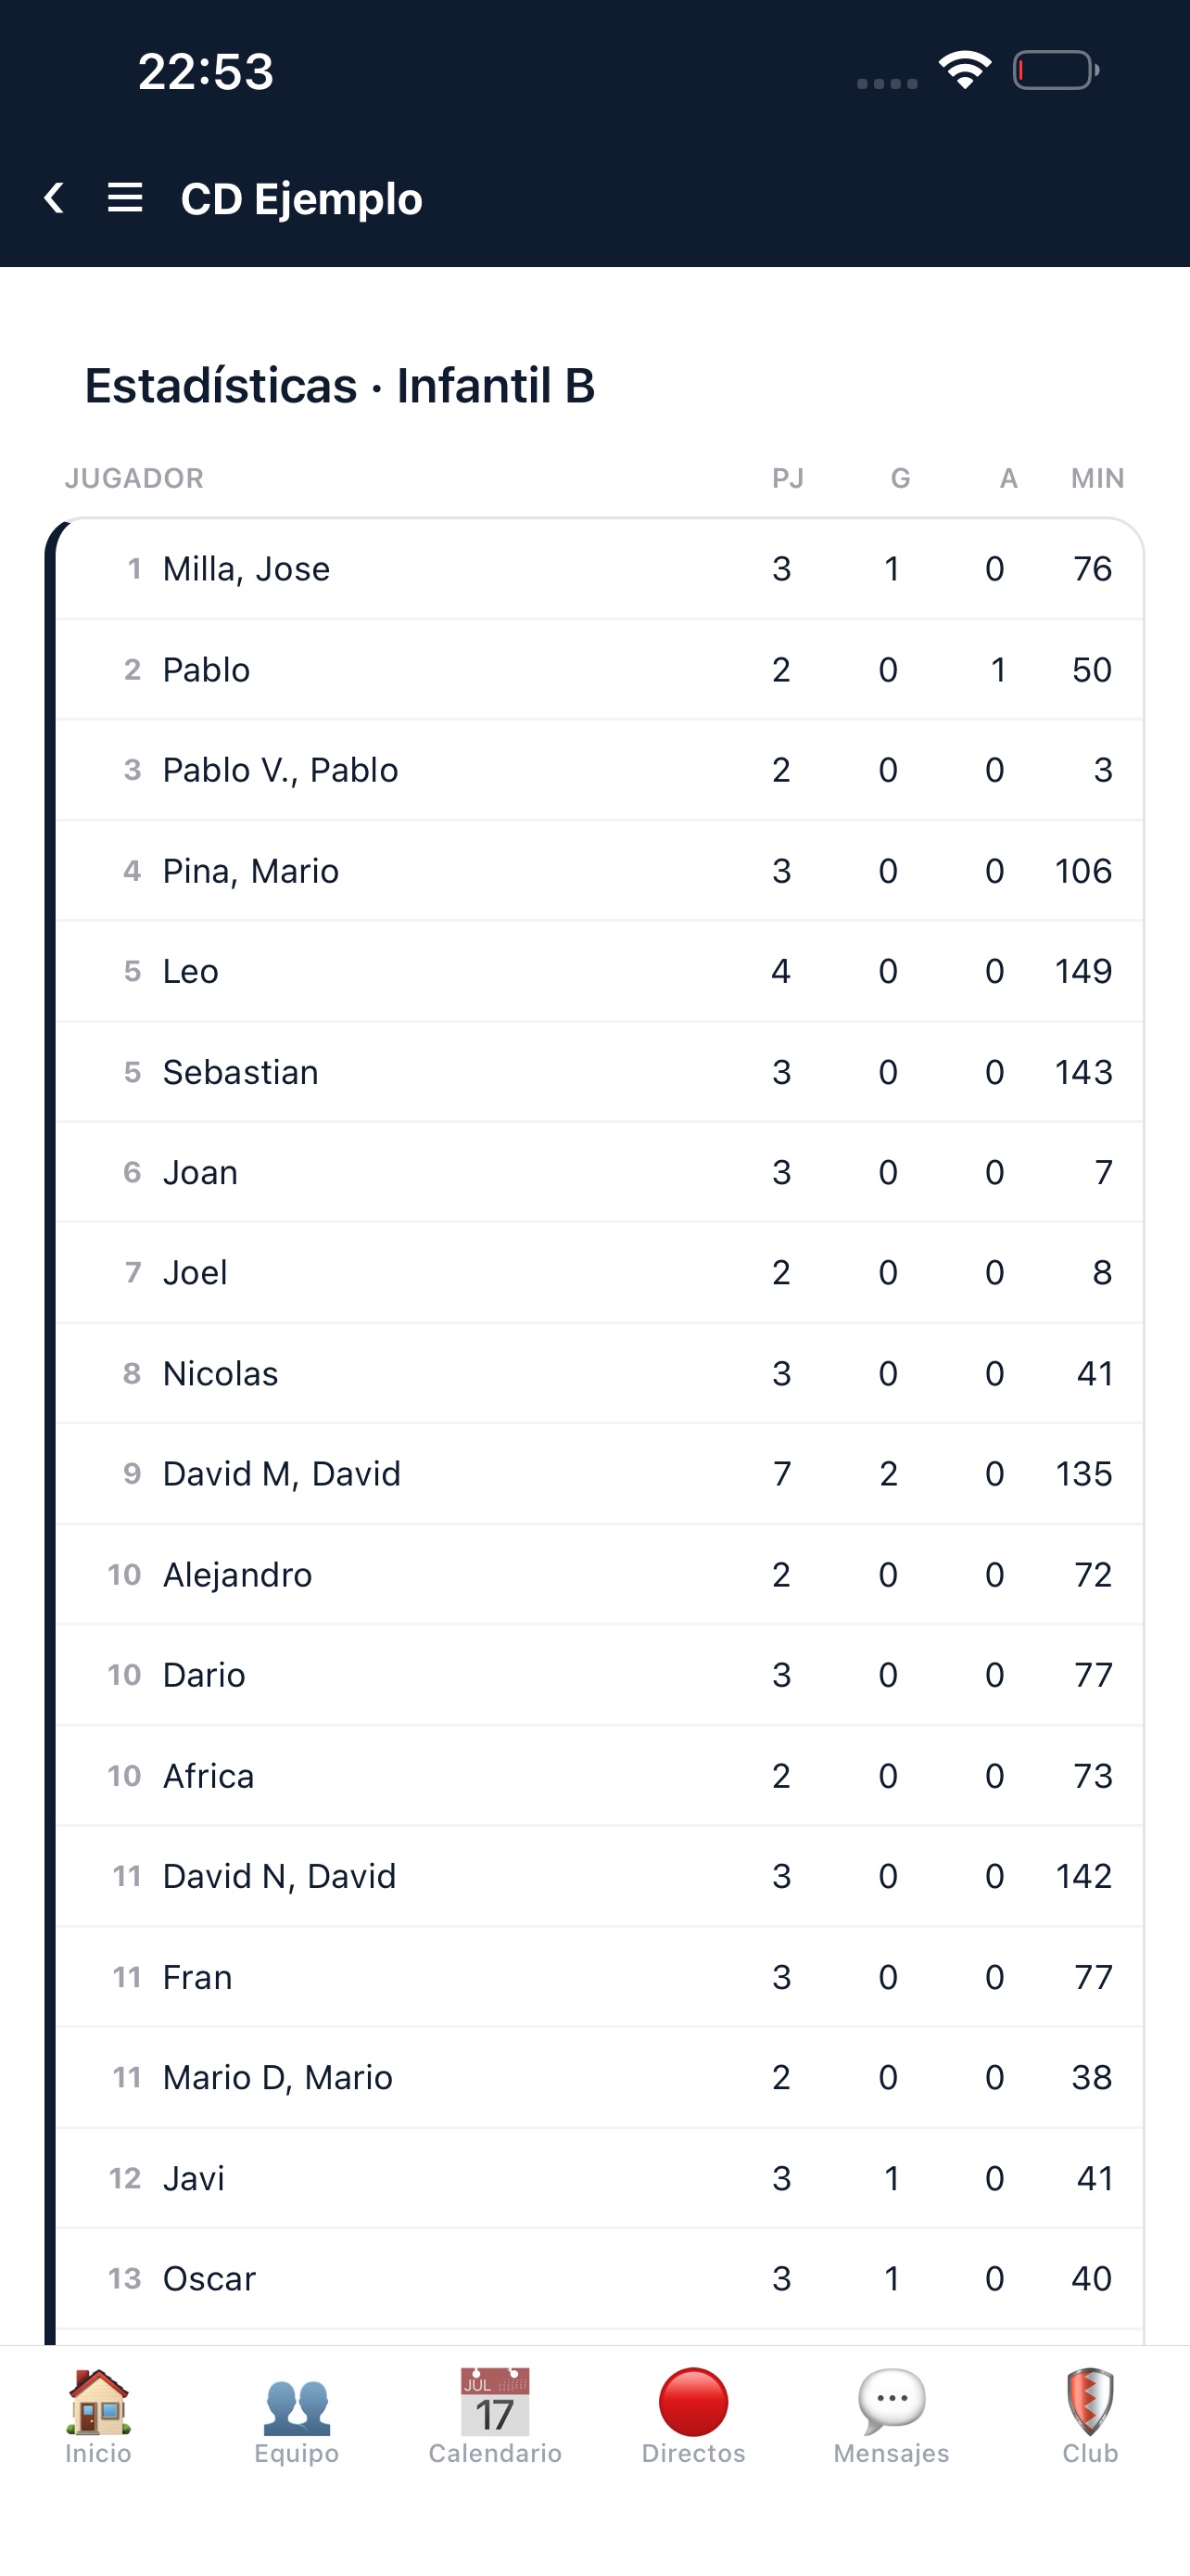Go to Inicio home icon
The width and height of the screenshot is (1190, 2576).
(x=98, y=2402)
